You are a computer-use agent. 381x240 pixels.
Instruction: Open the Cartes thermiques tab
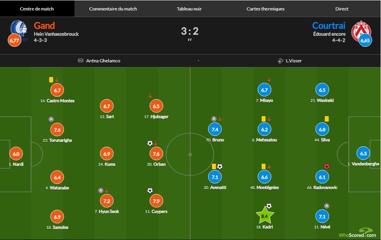click(265, 9)
